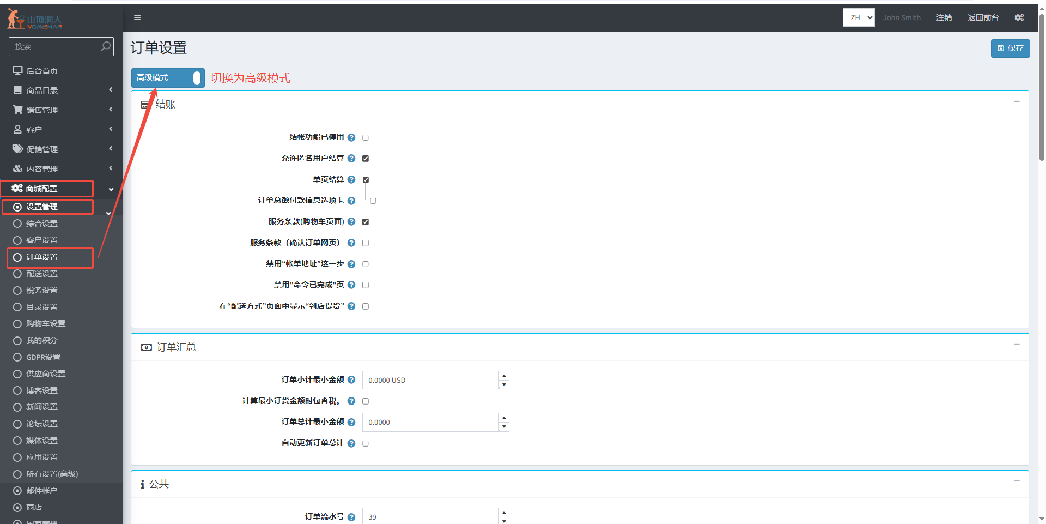
Task: Open the settings gears icon top right
Action: coord(1019,17)
